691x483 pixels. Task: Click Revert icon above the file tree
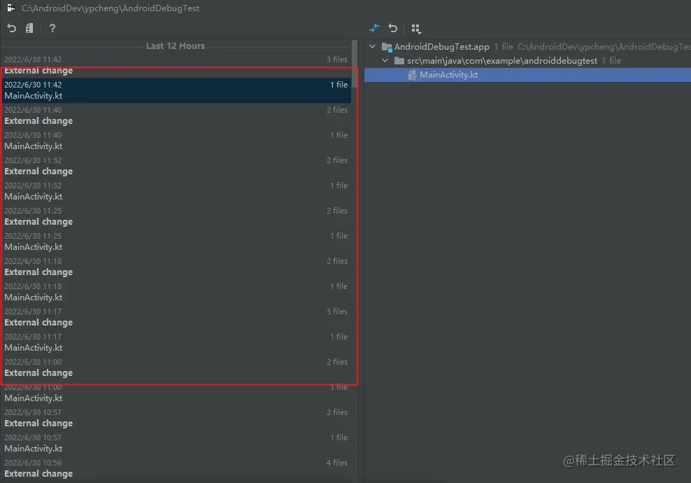coord(392,28)
